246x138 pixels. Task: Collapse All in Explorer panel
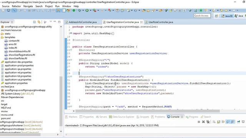point(35,22)
